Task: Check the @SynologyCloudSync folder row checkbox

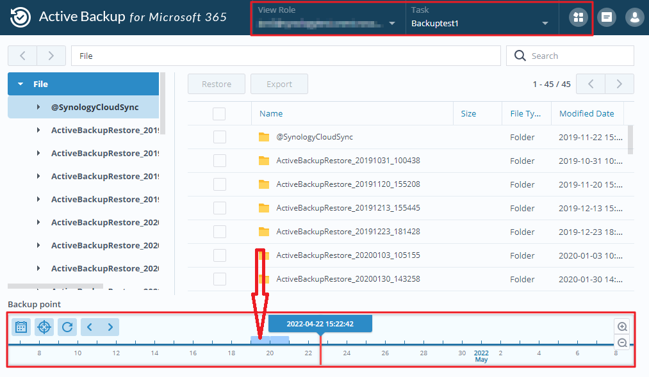Action: [220, 137]
